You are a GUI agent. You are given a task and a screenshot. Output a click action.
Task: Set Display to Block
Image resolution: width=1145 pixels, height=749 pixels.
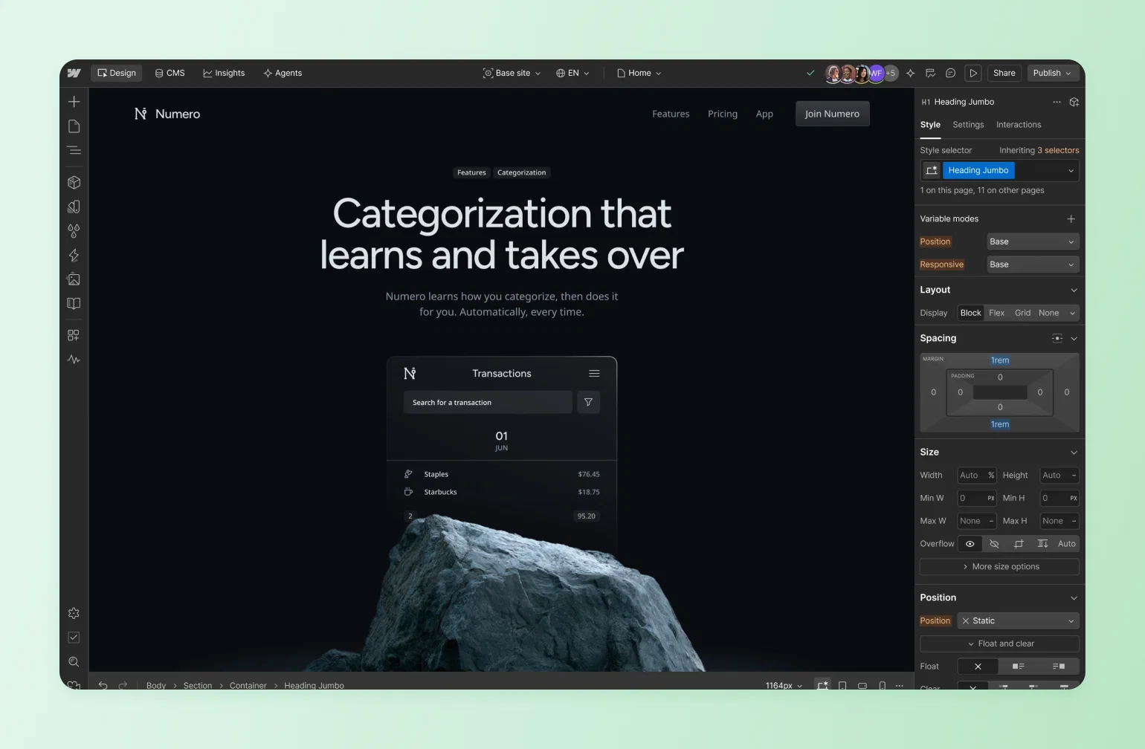970,313
